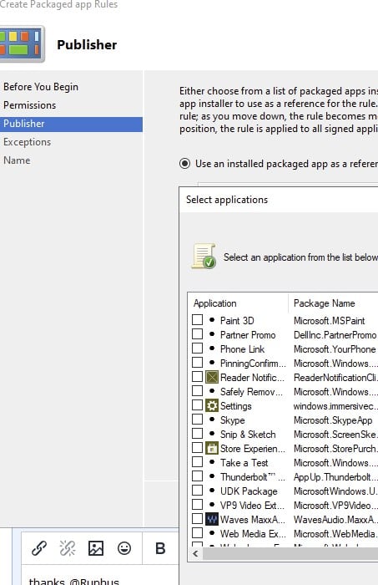Click the 'Microsoft.MSPaint' package name

pos(330,320)
